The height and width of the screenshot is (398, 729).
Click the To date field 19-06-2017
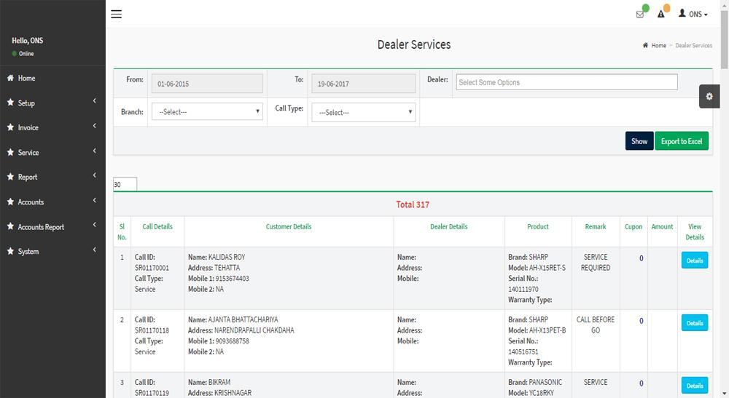click(x=364, y=84)
